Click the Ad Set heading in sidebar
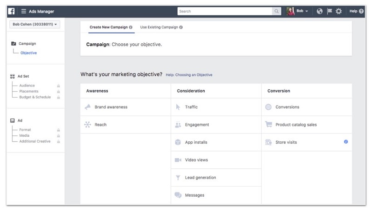372x213 pixels. 23,76
